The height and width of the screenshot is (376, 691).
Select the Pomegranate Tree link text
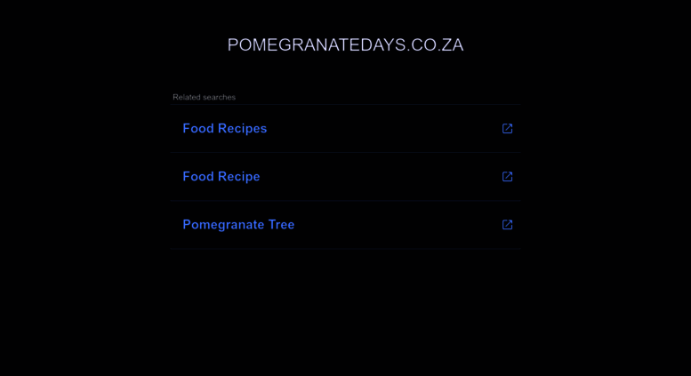click(x=238, y=225)
